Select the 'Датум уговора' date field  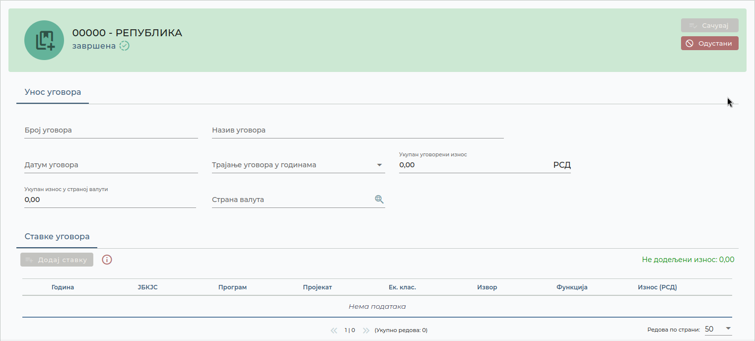point(111,165)
